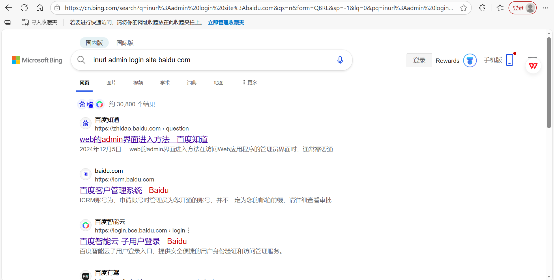
Task: Click the Rewards medal icon
Action: tap(470, 60)
